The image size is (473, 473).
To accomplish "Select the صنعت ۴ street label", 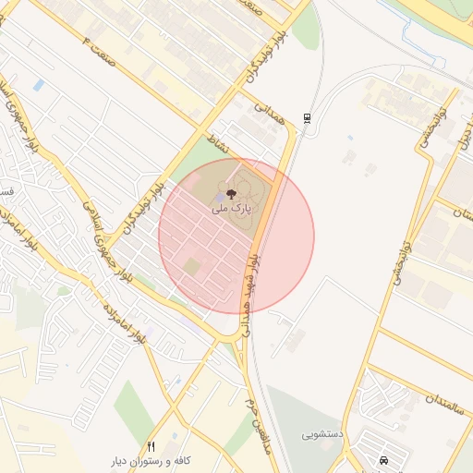I will point(99,52).
